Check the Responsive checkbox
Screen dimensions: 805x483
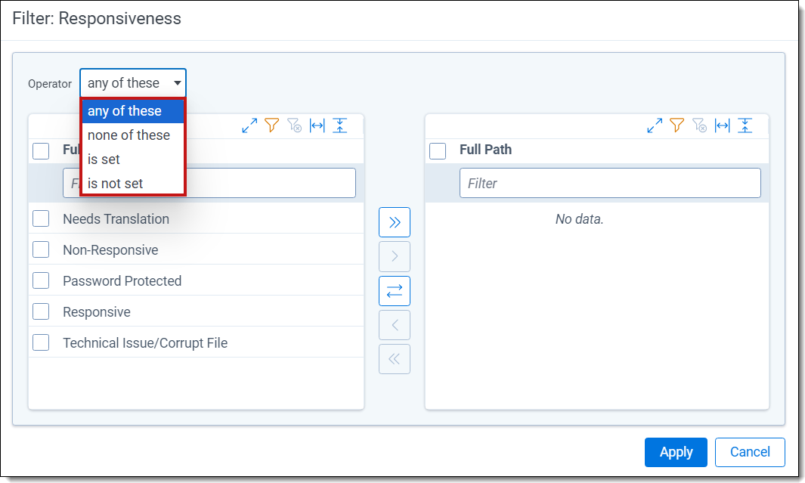click(x=41, y=311)
